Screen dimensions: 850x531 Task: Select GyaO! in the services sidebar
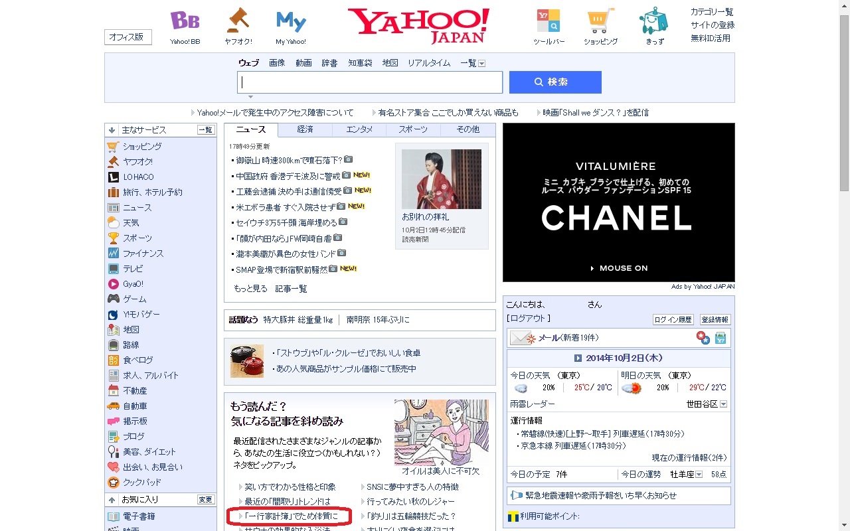[133, 284]
